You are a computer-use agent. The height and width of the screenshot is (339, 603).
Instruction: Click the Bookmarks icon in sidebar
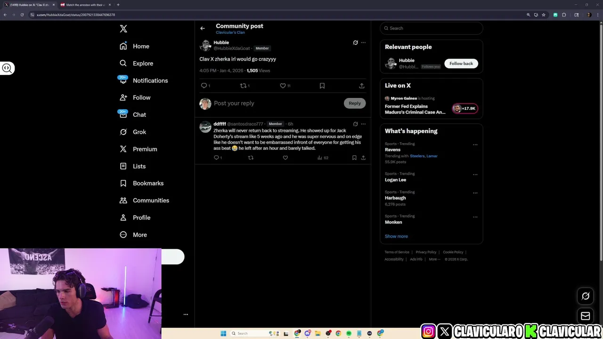pos(123,183)
